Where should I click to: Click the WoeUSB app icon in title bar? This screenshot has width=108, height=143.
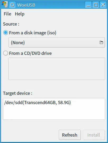pyautogui.click(x=5, y=5)
